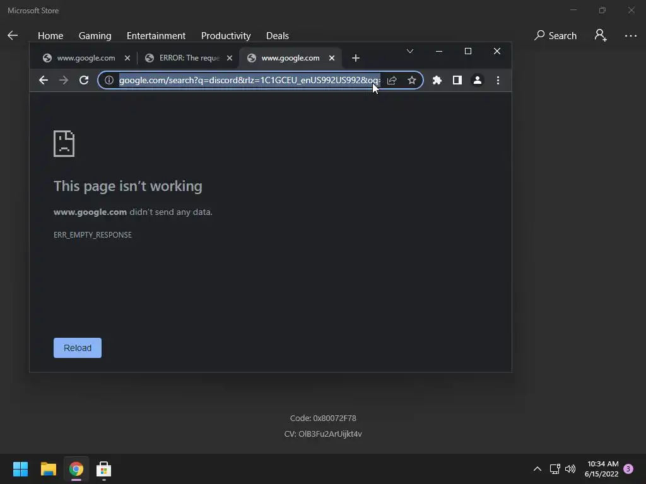
Task: Open notifications badge showing 3
Action: click(628, 469)
